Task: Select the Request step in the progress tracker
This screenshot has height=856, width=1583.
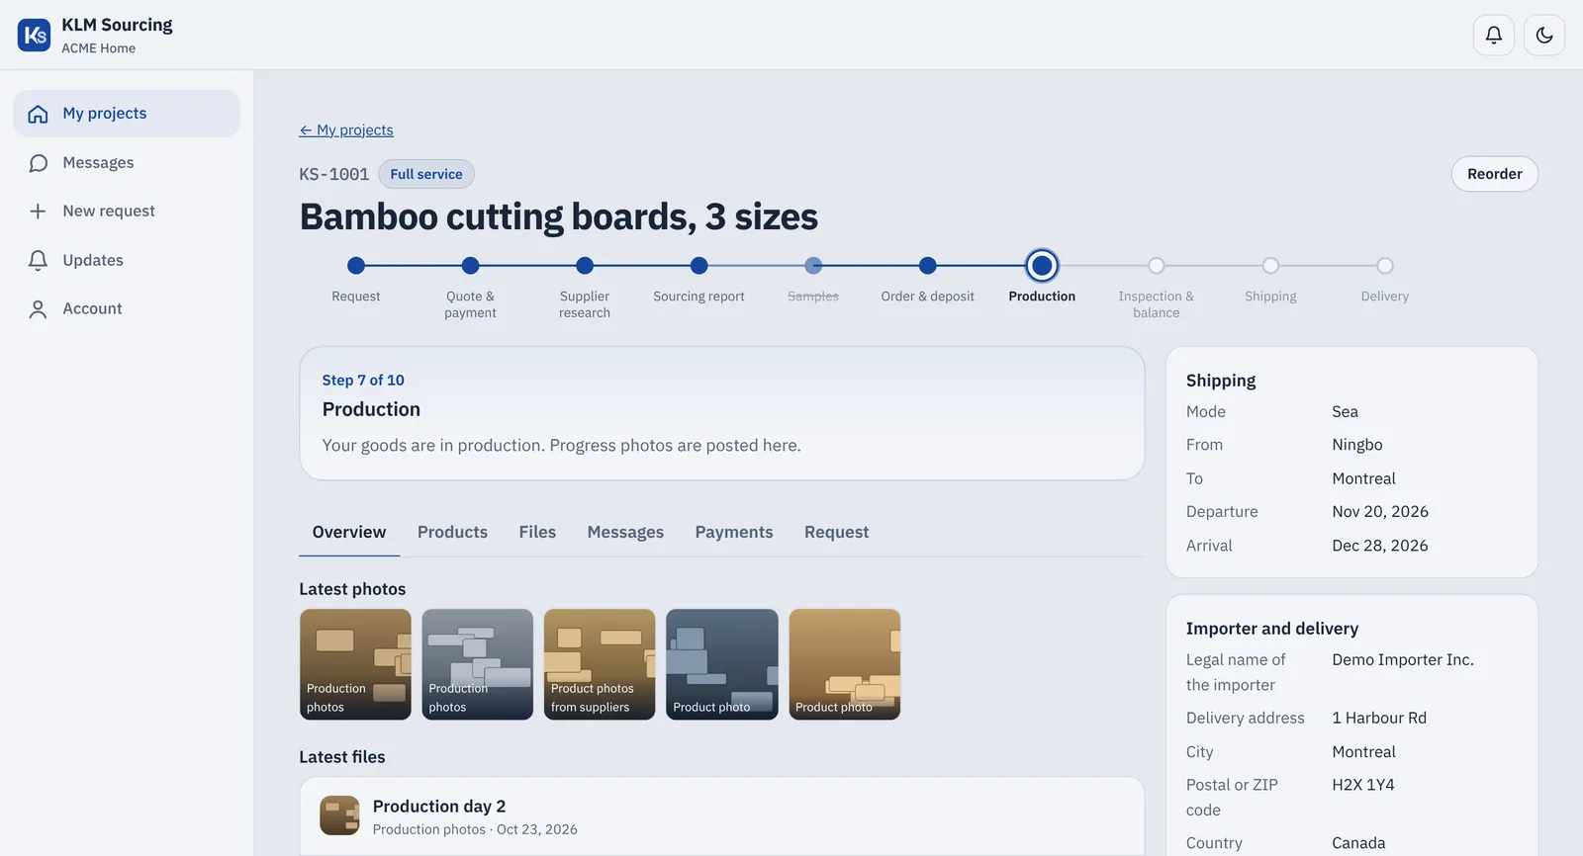Action: click(356, 266)
